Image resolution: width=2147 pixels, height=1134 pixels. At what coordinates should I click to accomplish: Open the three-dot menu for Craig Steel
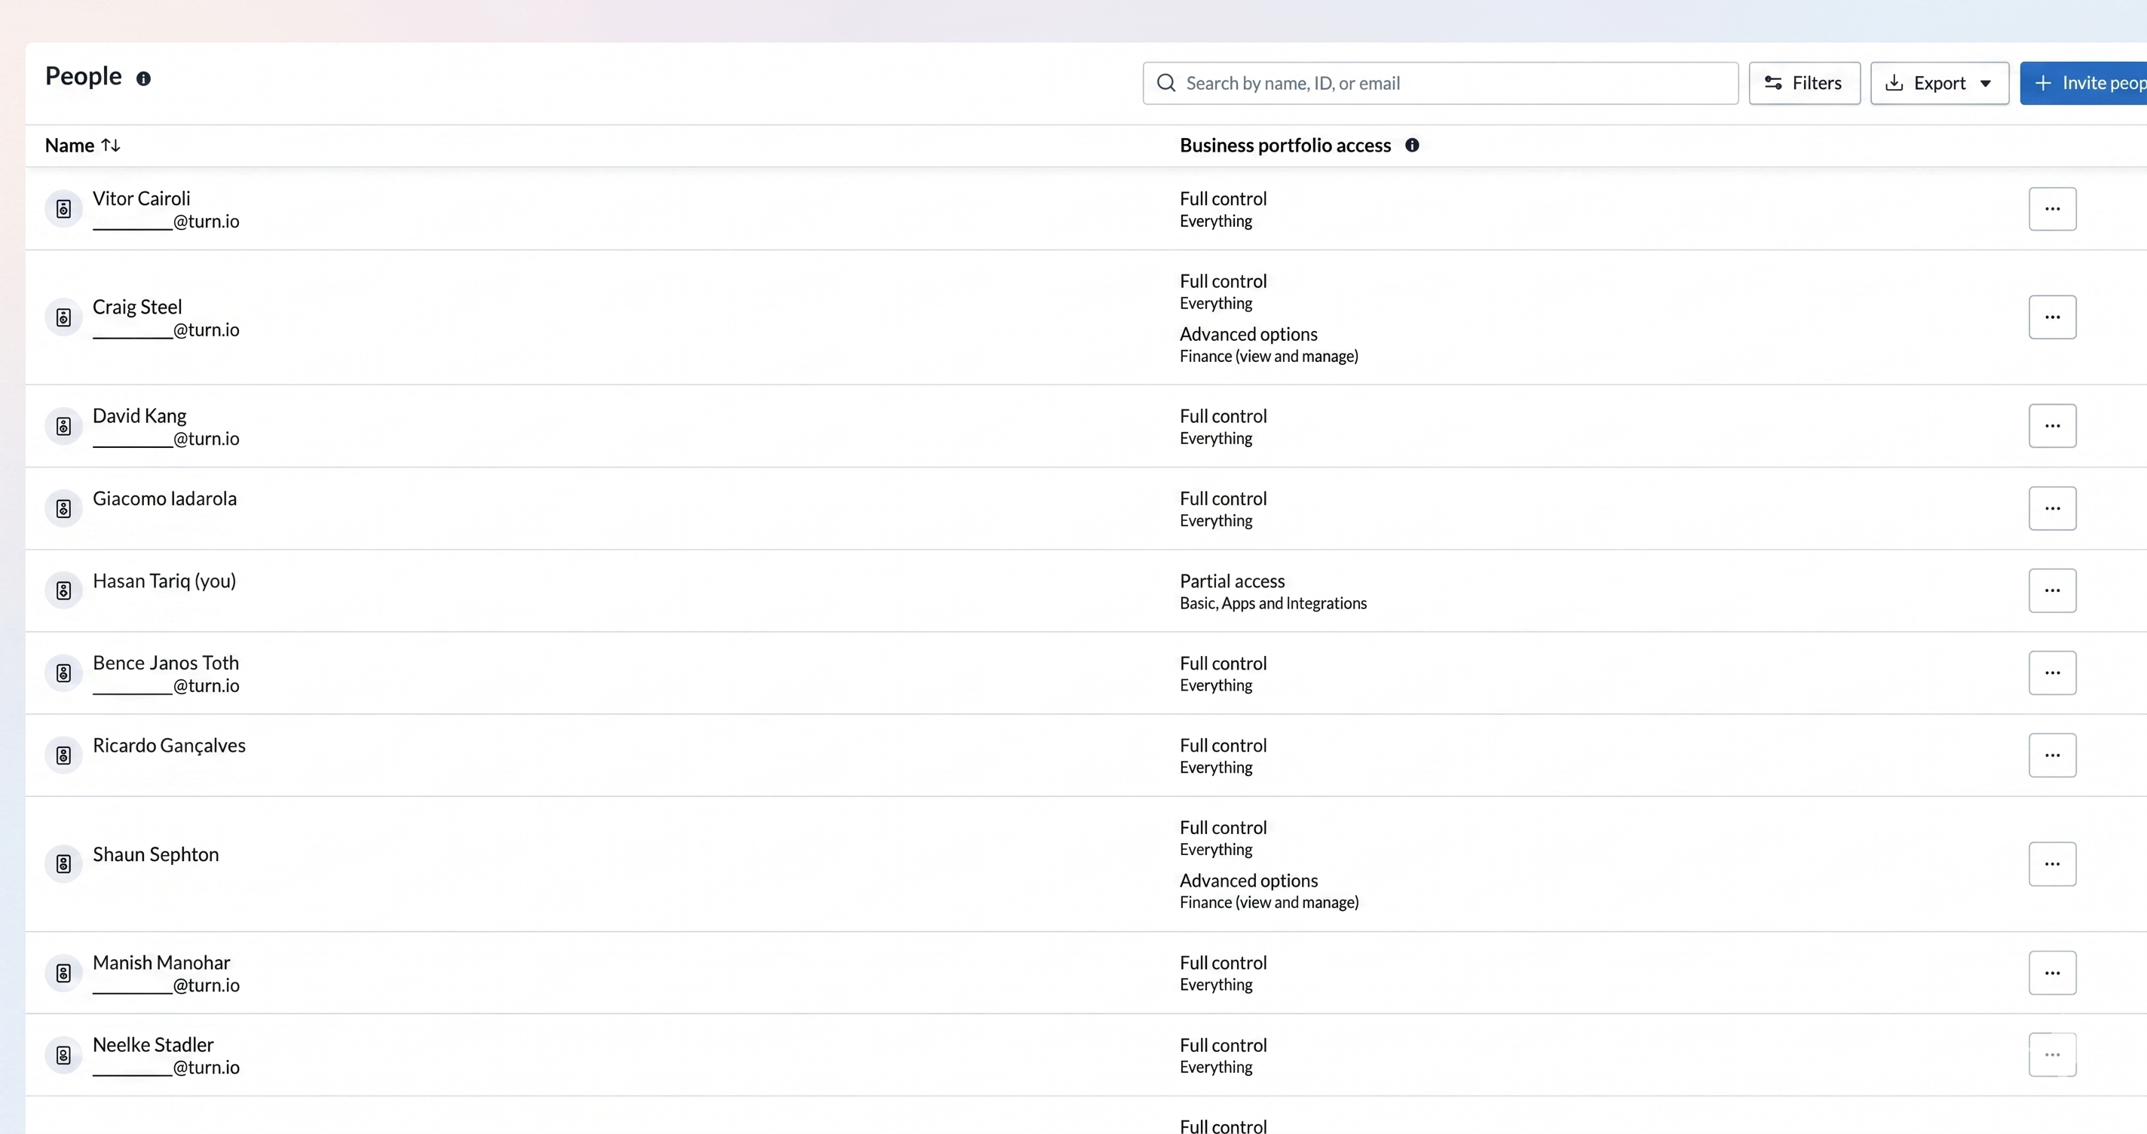(x=2052, y=317)
